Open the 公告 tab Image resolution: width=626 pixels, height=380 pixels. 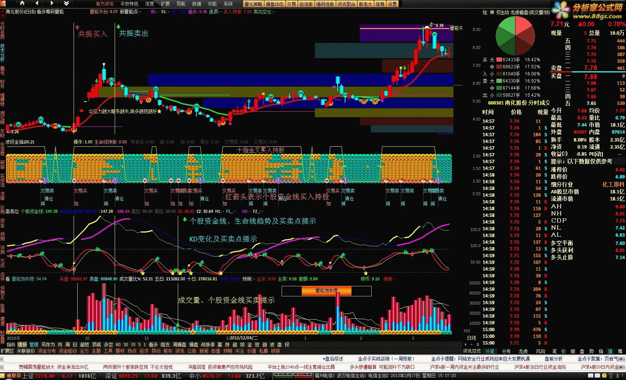192,351
